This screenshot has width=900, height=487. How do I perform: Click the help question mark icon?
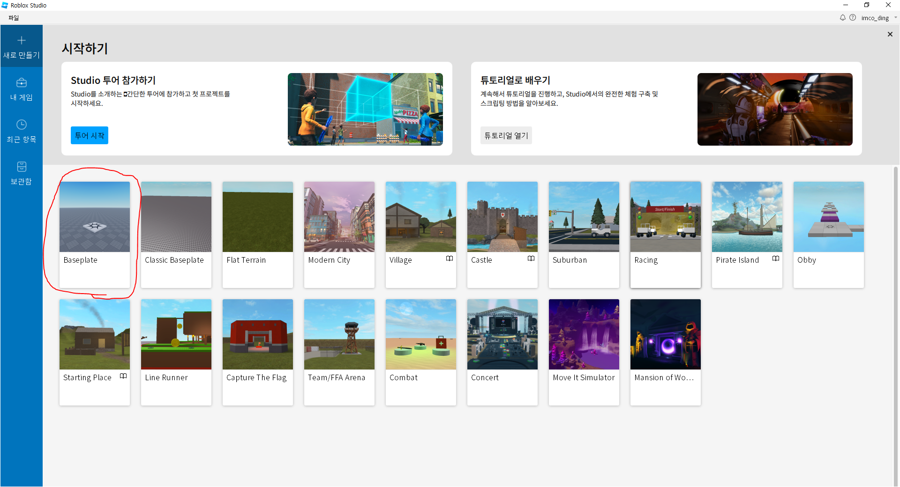pos(853,18)
